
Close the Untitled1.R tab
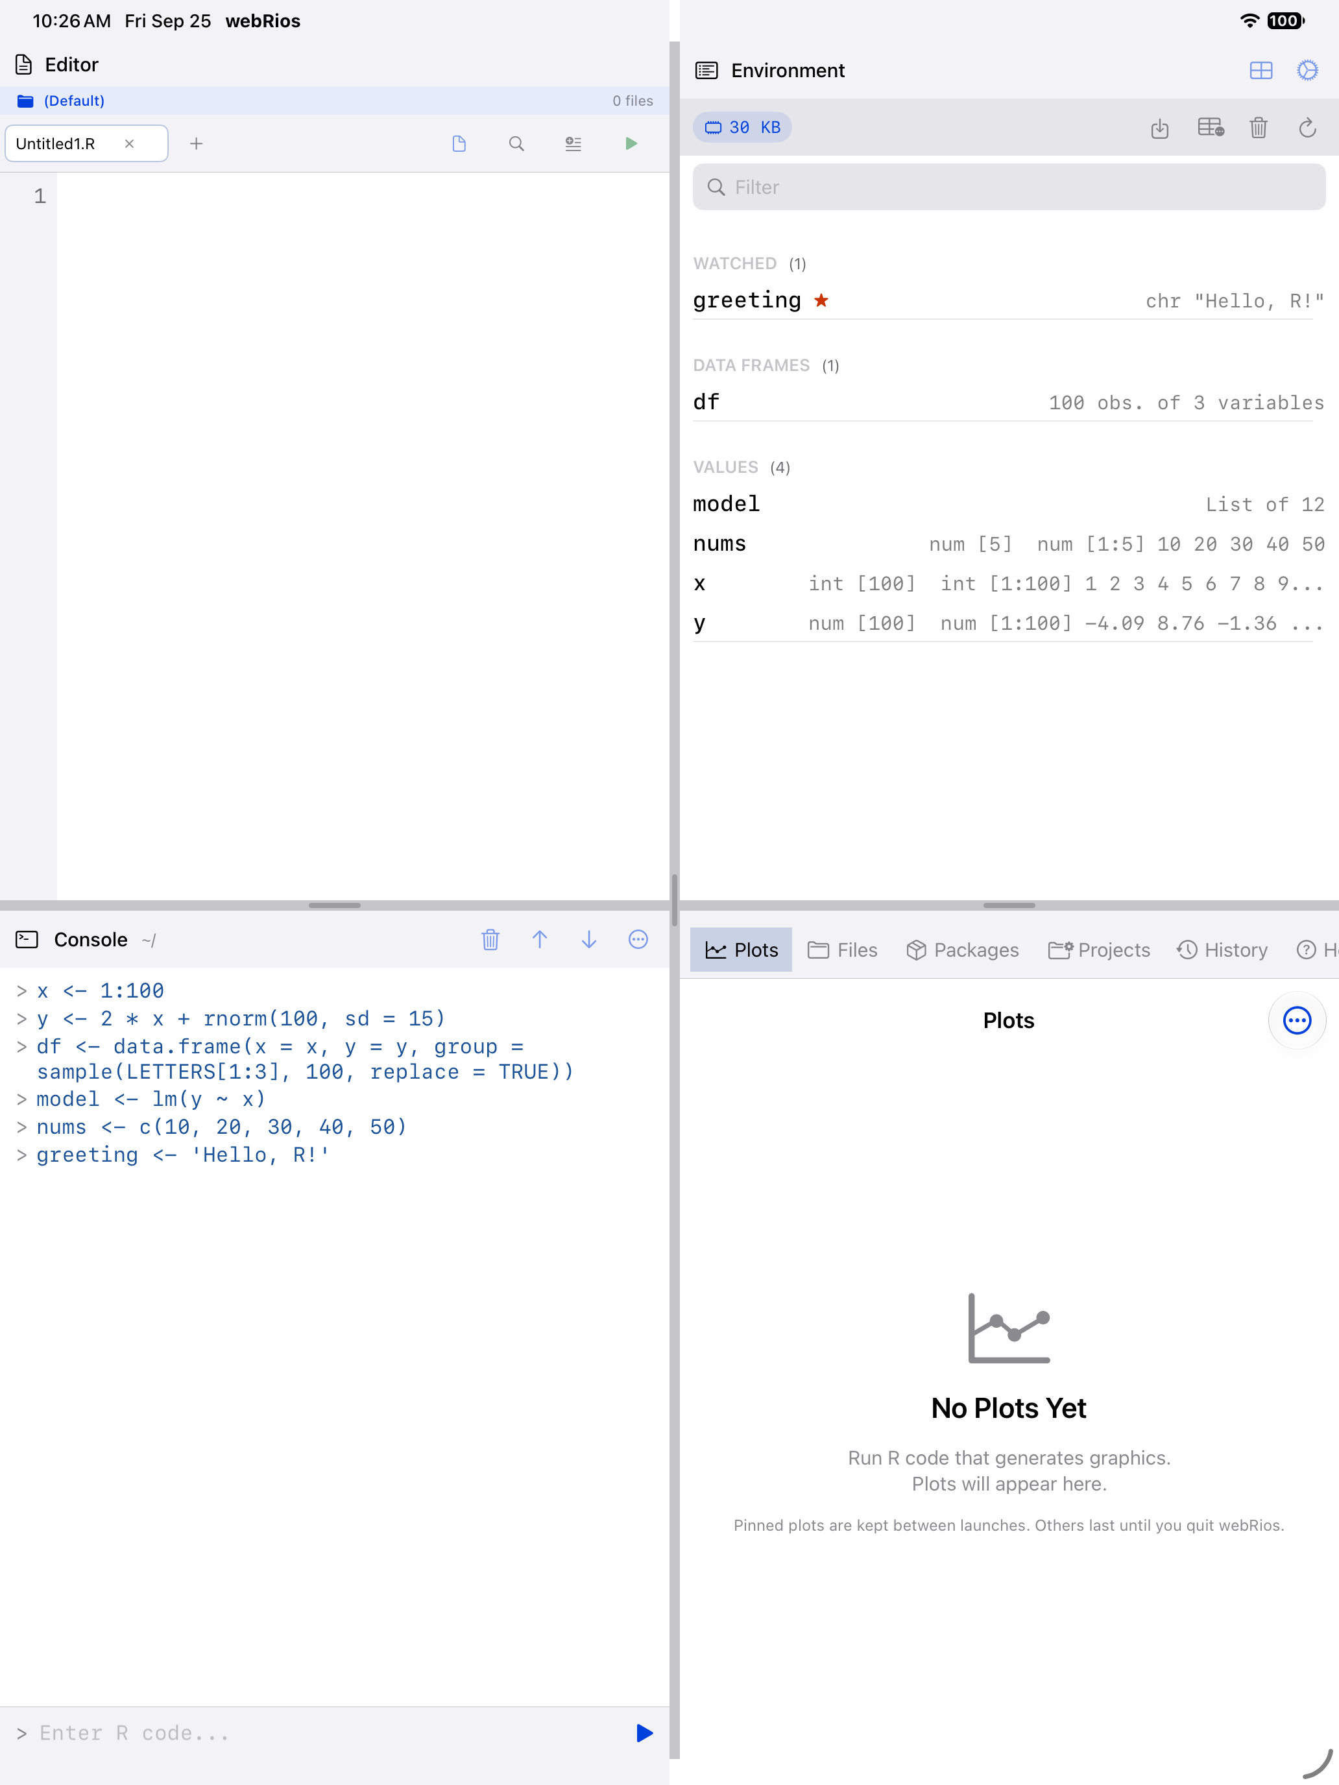coord(129,143)
